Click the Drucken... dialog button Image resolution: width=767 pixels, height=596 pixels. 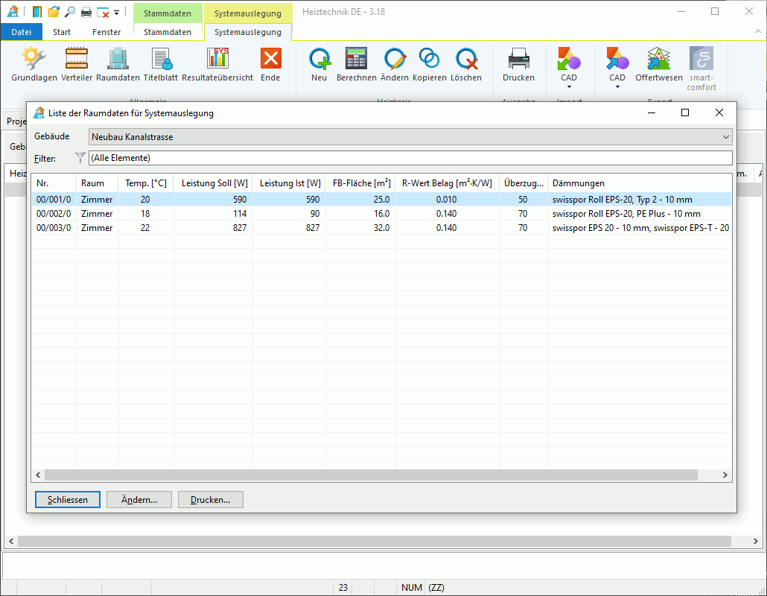(x=210, y=500)
